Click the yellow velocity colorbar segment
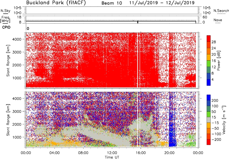 pos(209,125)
